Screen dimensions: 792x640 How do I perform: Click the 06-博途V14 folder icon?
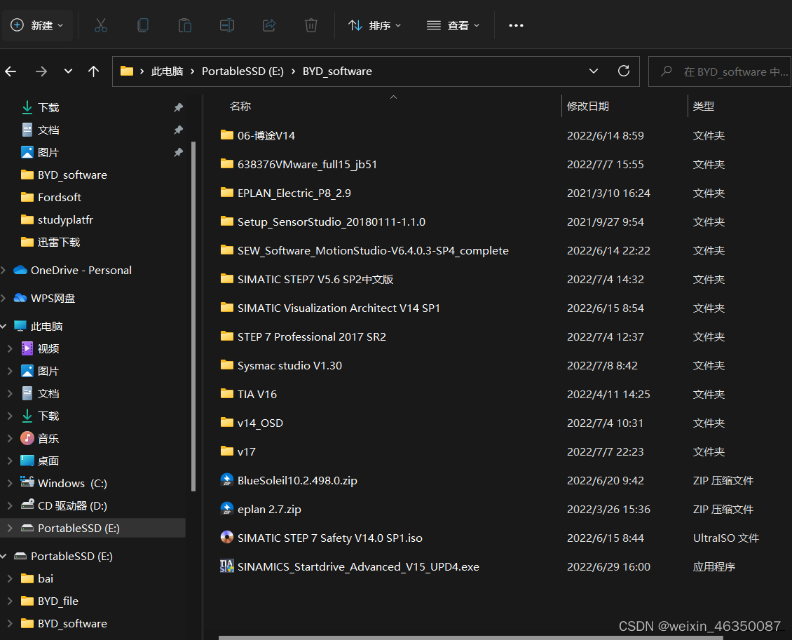click(x=227, y=135)
